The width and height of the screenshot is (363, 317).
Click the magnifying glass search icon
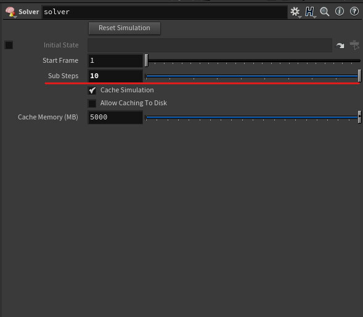coord(324,12)
